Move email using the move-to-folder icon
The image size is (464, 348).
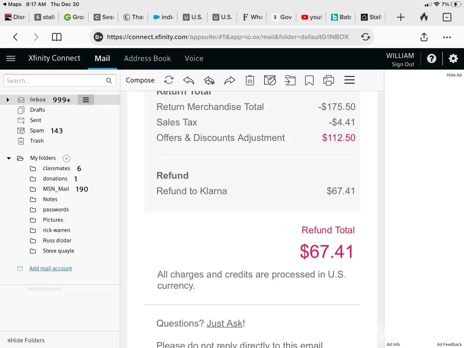pyautogui.click(x=290, y=80)
